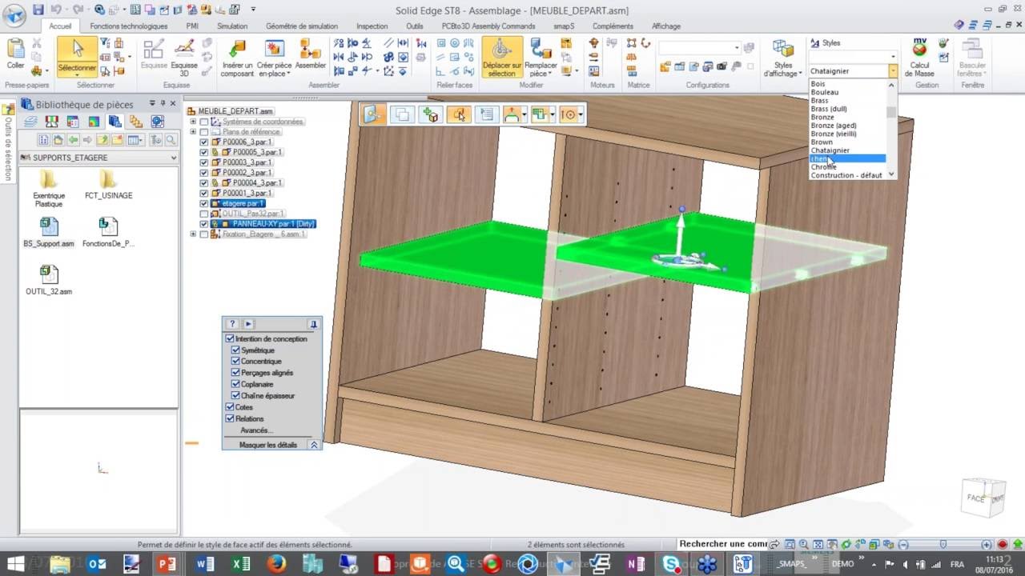Open SUPPORTS_ETAGERE folder dropdown
This screenshot has height=576, width=1025.
tap(174, 158)
